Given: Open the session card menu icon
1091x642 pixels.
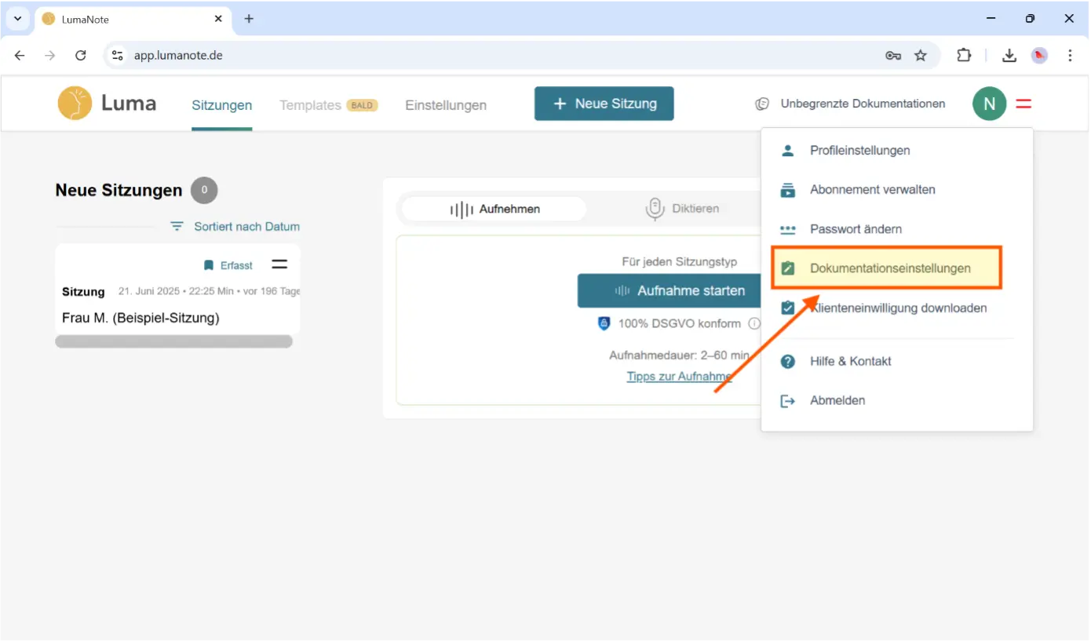Looking at the screenshot, I should (x=279, y=264).
